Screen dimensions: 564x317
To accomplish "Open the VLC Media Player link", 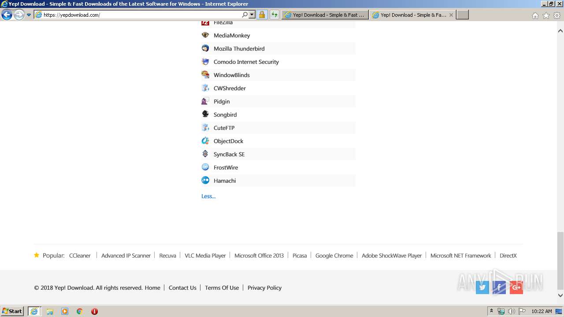I will [205, 255].
